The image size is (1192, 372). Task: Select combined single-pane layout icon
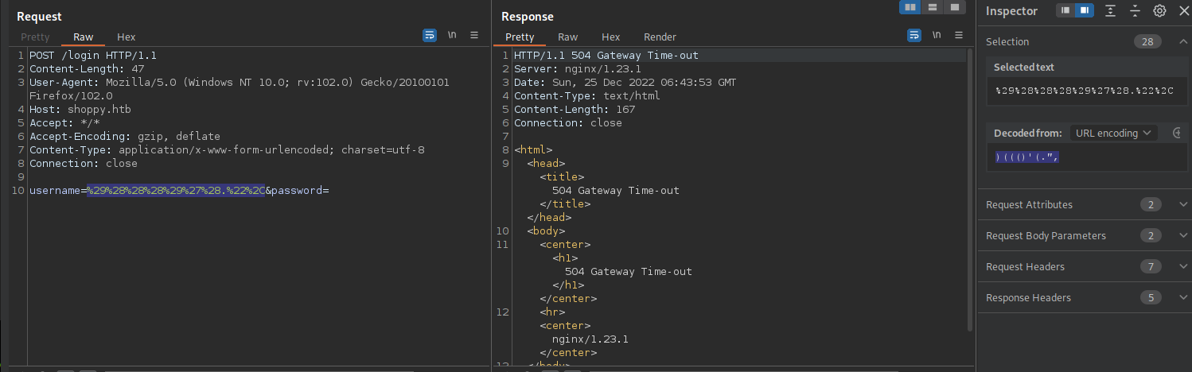pyautogui.click(x=953, y=7)
